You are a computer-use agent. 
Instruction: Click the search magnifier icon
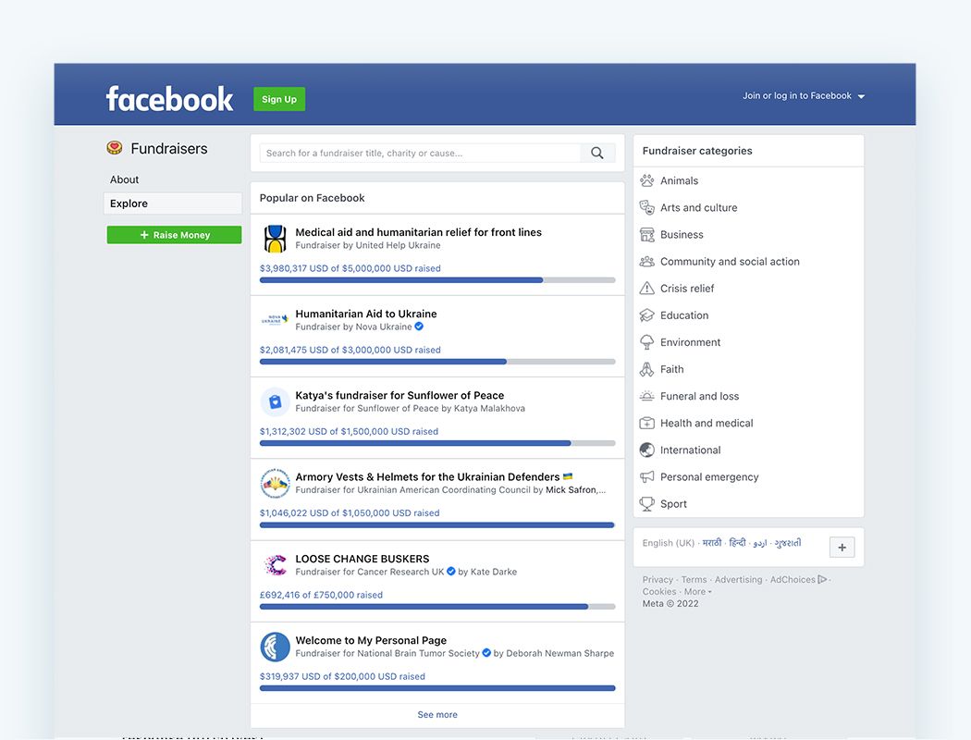597,153
